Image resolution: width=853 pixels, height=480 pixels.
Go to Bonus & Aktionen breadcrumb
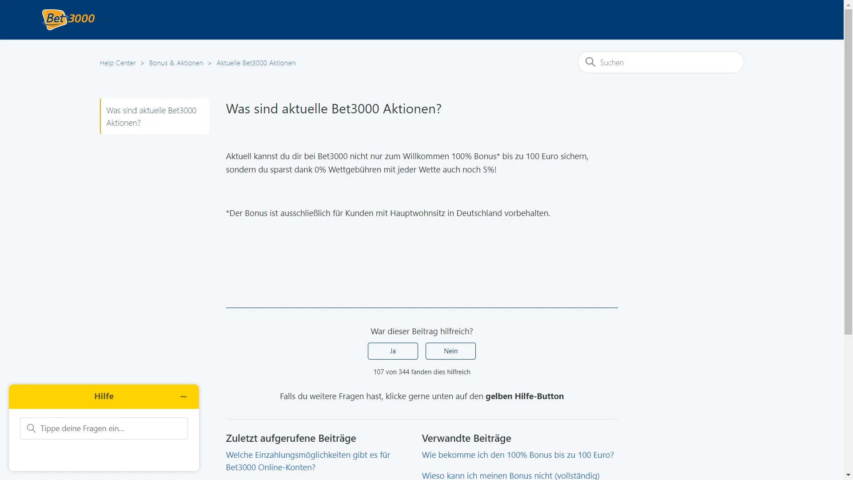[x=176, y=63]
